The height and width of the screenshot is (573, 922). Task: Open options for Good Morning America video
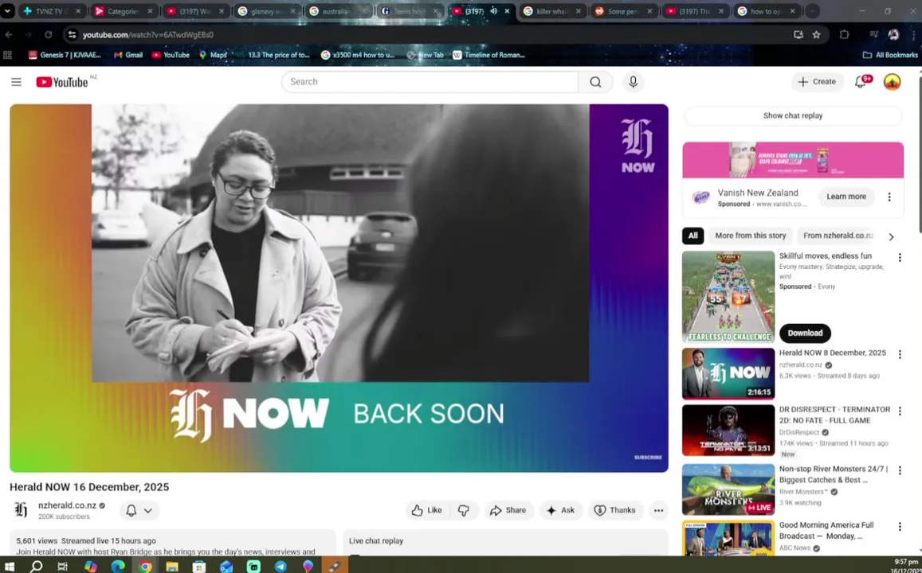pos(900,527)
